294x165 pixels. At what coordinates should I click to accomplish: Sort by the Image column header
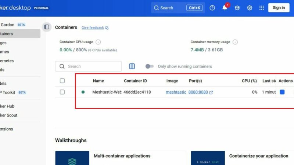(172, 81)
